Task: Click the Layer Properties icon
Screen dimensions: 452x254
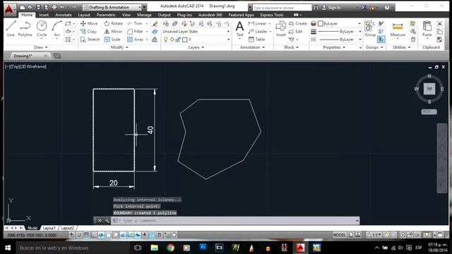Action: (x=166, y=23)
